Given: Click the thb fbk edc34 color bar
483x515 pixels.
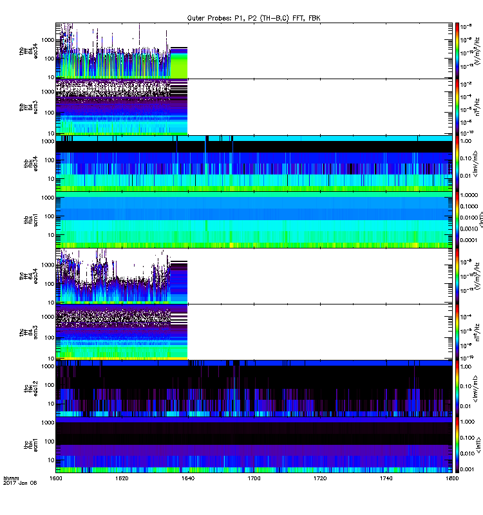Looking at the screenshot, I should (x=457, y=164).
